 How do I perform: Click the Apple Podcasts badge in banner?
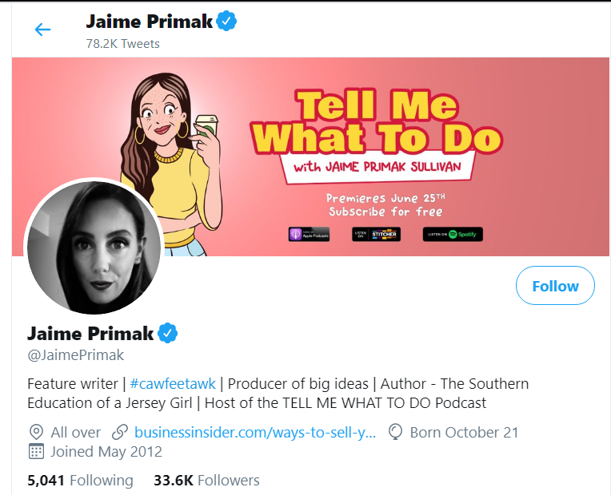[x=308, y=234]
